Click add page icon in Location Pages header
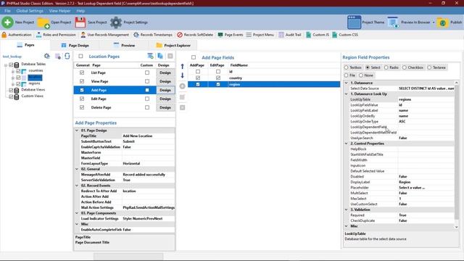This screenshot has height=261, width=464. tap(150, 56)
